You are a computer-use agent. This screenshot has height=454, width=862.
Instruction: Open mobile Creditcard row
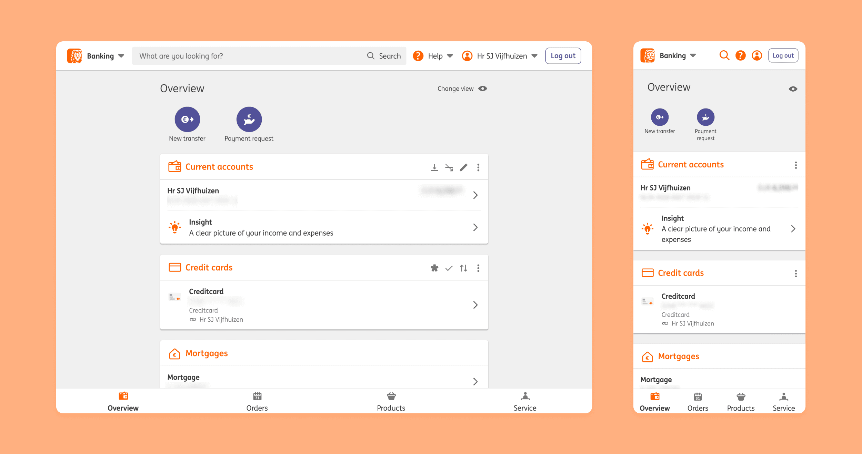(x=719, y=309)
